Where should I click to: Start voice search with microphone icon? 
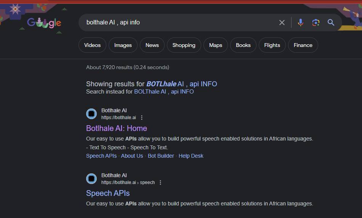pyautogui.click(x=301, y=23)
